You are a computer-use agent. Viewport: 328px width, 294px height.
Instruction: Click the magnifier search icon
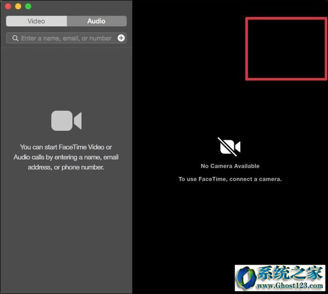coord(15,38)
